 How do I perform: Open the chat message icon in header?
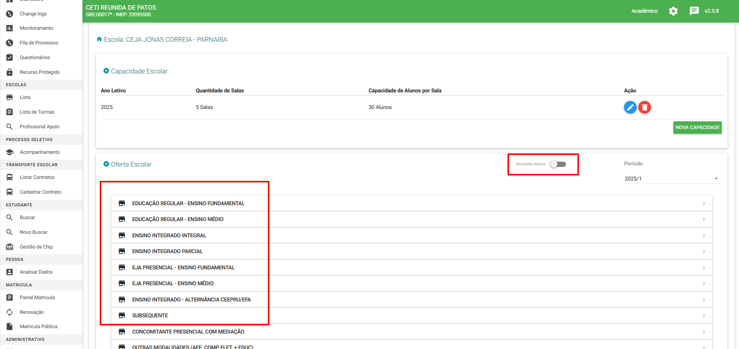(694, 11)
